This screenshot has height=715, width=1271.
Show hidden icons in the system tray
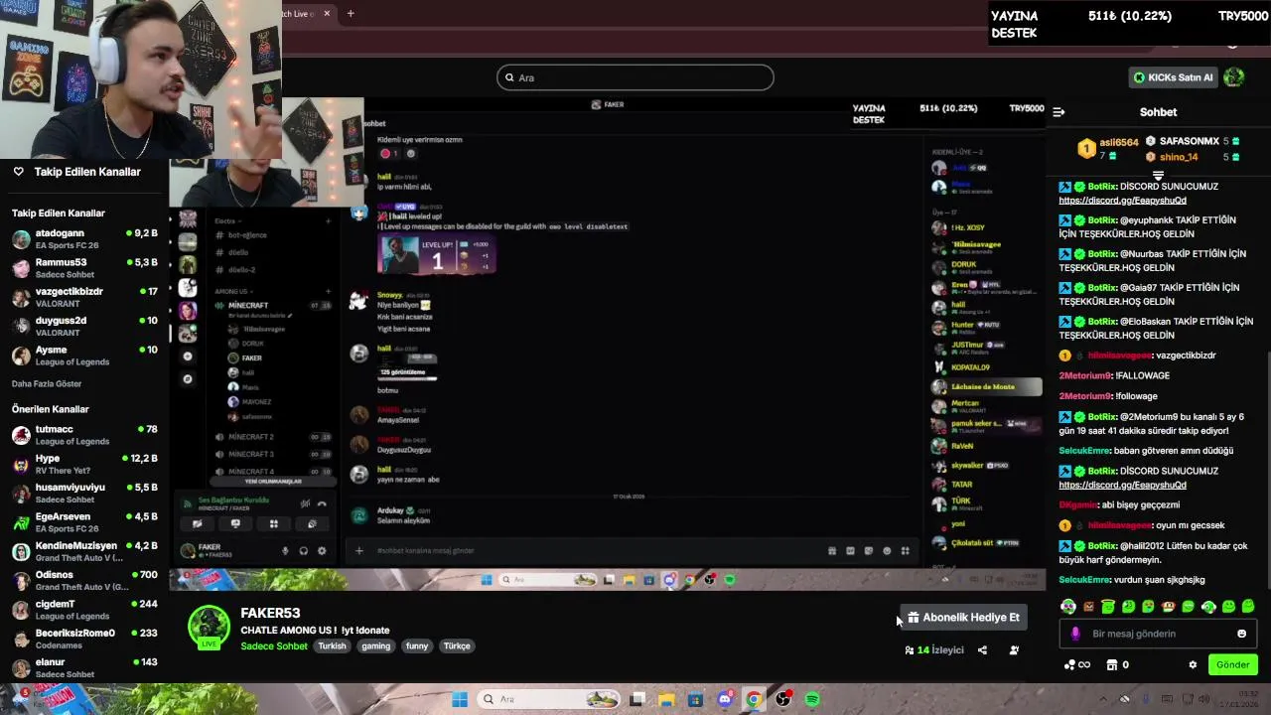pyautogui.click(x=1103, y=699)
